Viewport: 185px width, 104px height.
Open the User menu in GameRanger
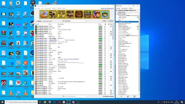42,8
